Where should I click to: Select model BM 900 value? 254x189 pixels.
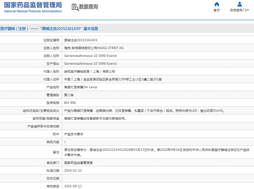(x=70, y=103)
